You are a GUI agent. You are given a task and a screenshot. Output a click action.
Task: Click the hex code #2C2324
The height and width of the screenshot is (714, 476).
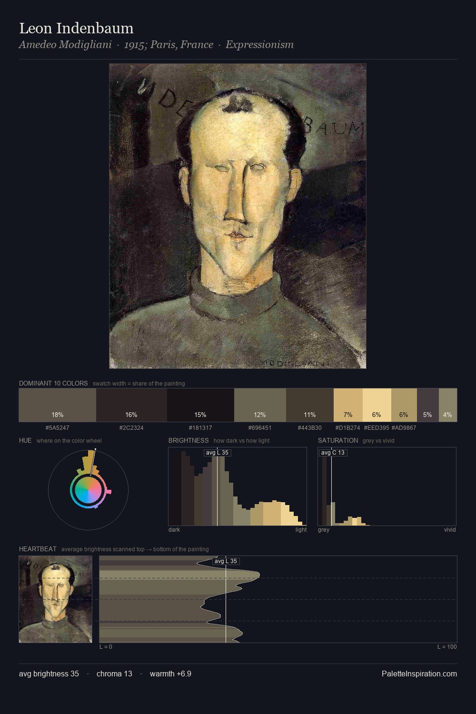[131, 428]
